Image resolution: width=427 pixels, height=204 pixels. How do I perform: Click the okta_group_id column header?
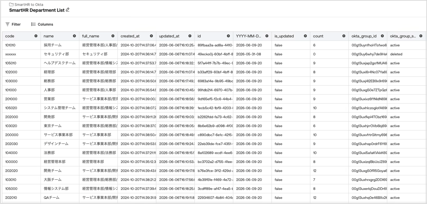click(x=368, y=36)
